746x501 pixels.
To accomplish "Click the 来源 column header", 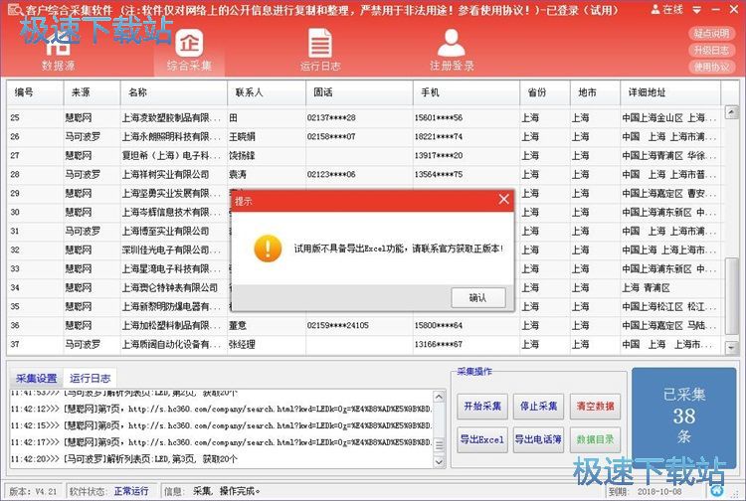I will pyautogui.click(x=92, y=92).
